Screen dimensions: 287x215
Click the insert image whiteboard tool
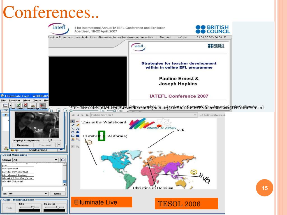[73, 139]
